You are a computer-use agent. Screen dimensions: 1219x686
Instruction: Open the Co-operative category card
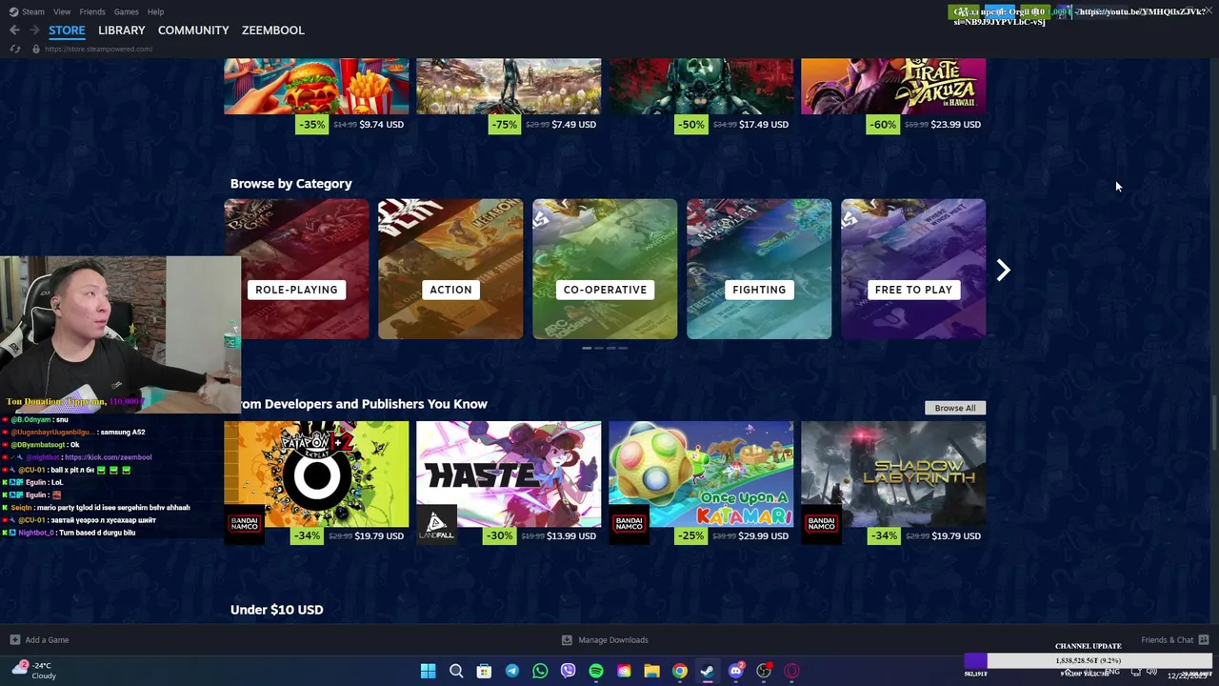(x=605, y=269)
